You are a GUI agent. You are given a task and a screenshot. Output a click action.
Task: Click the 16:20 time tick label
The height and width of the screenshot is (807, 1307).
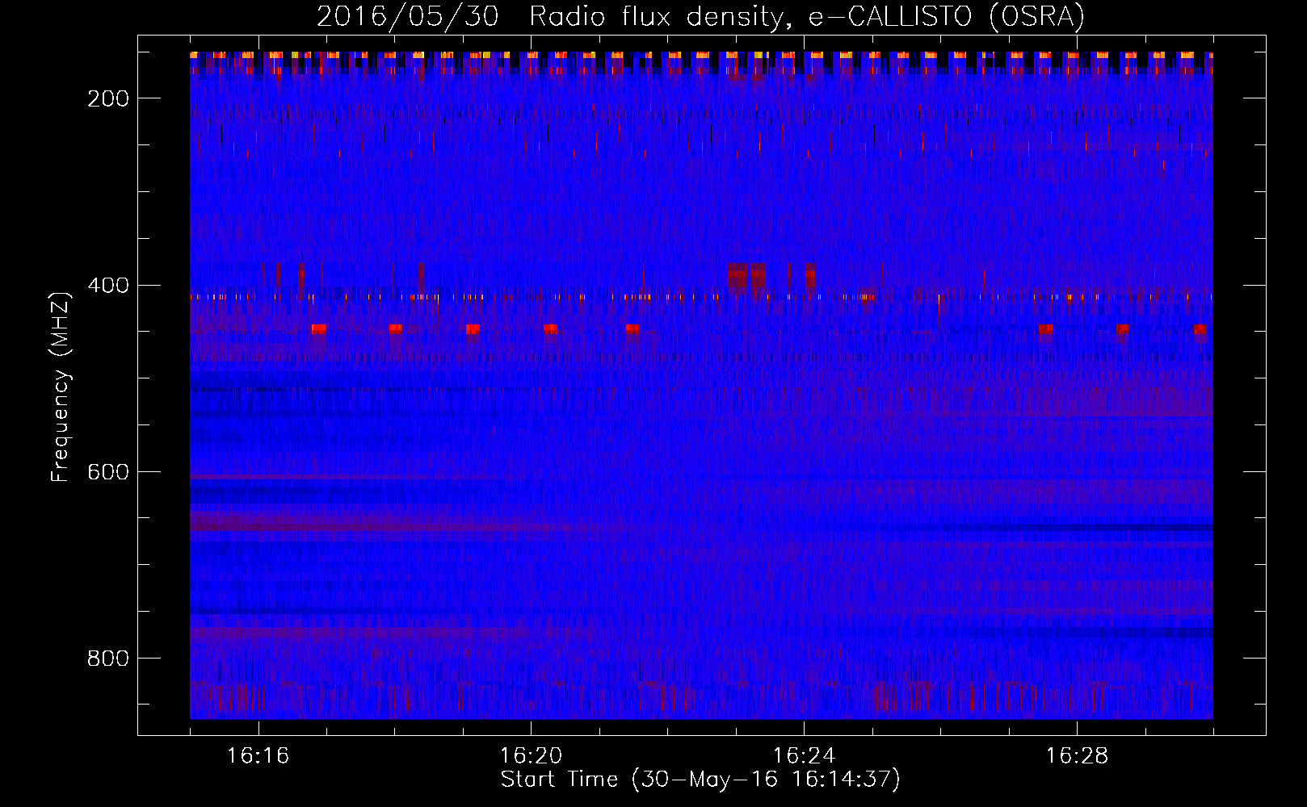(531, 756)
